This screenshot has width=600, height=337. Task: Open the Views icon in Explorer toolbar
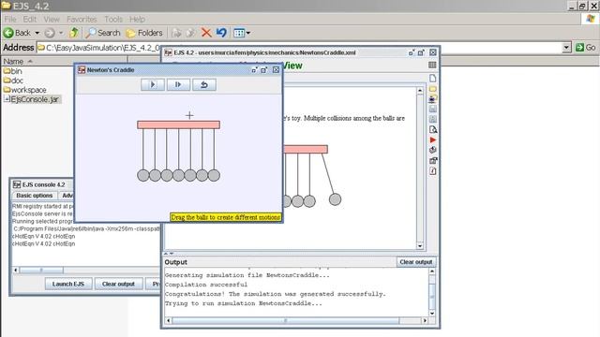coord(239,33)
